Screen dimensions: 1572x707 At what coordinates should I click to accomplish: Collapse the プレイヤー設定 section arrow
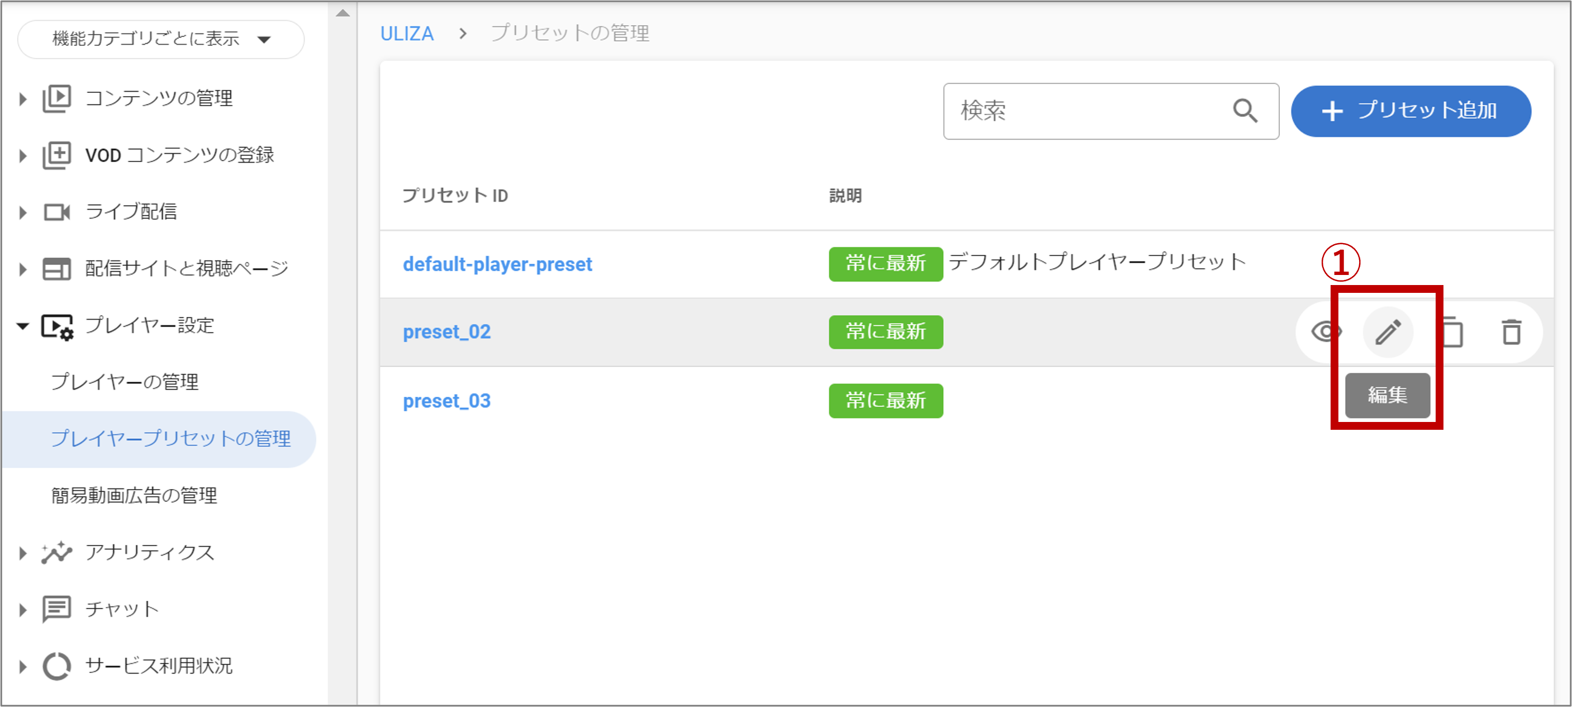[22, 325]
